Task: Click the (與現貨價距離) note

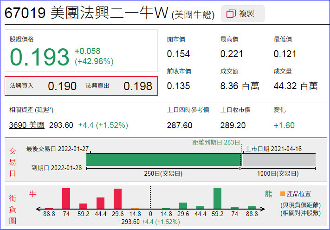Action: tap(301, 205)
